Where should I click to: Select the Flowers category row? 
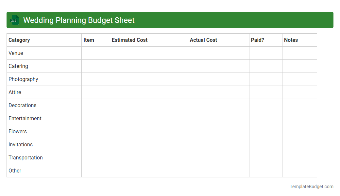pyautogui.click(x=18, y=131)
